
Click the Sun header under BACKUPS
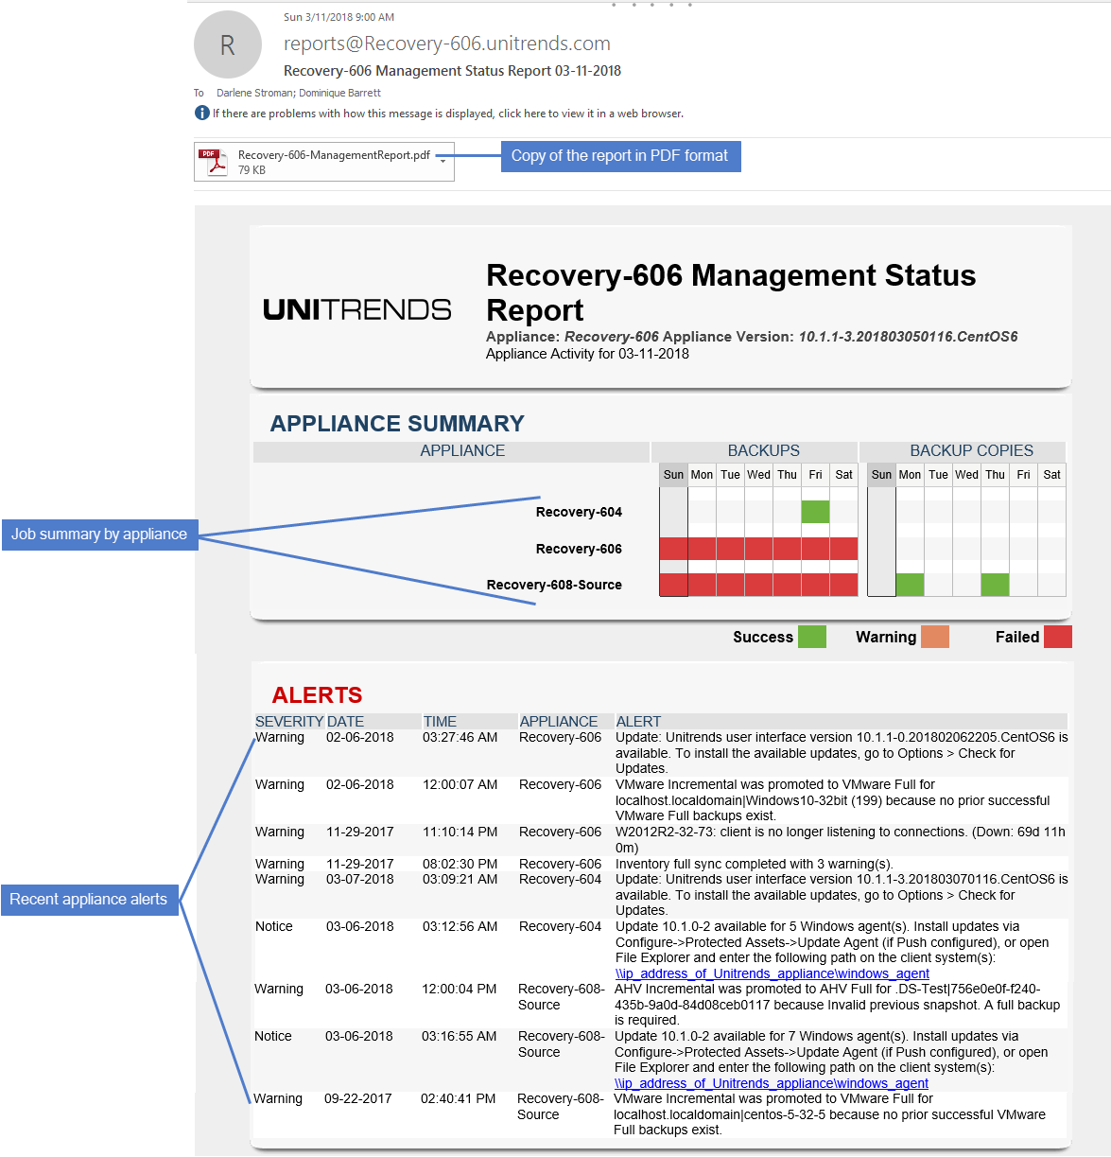[x=673, y=475]
